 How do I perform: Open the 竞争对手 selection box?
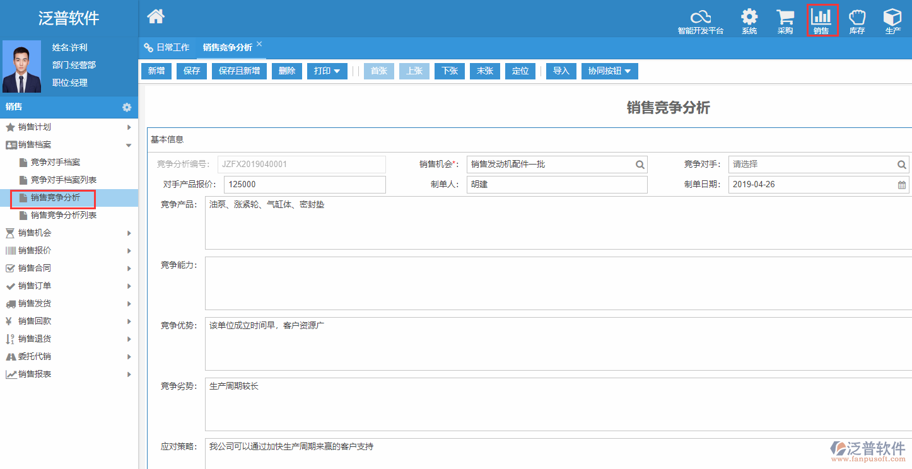click(812, 165)
